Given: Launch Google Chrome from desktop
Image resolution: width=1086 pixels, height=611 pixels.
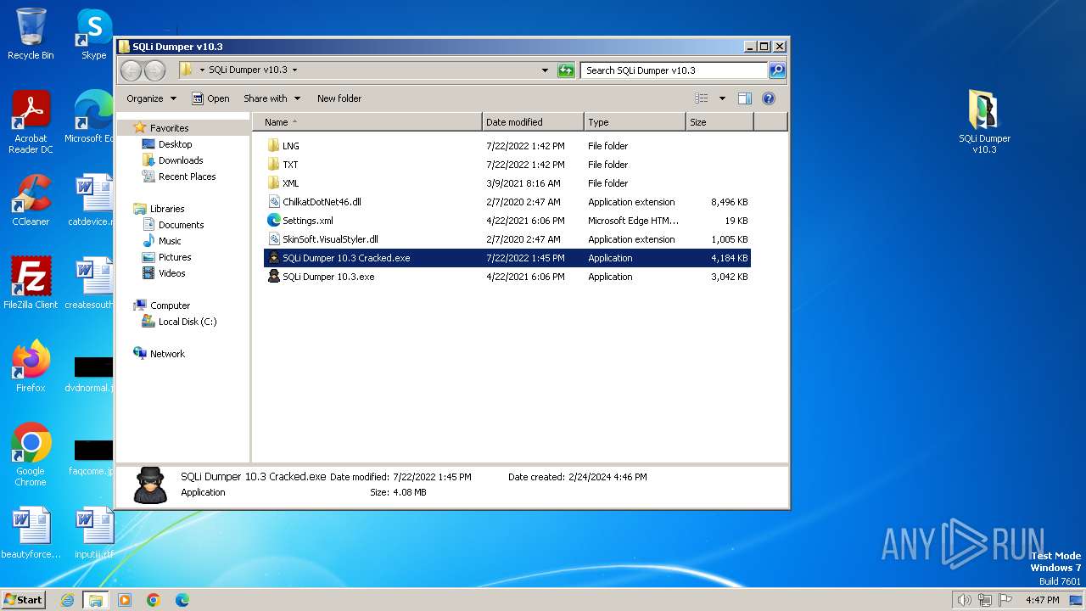Looking at the screenshot, I should [x=31, y=454].
